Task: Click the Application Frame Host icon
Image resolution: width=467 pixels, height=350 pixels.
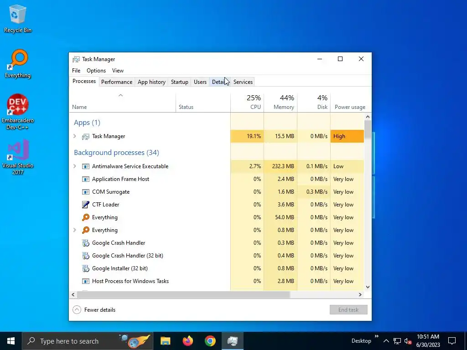Action: pos(85,179)
